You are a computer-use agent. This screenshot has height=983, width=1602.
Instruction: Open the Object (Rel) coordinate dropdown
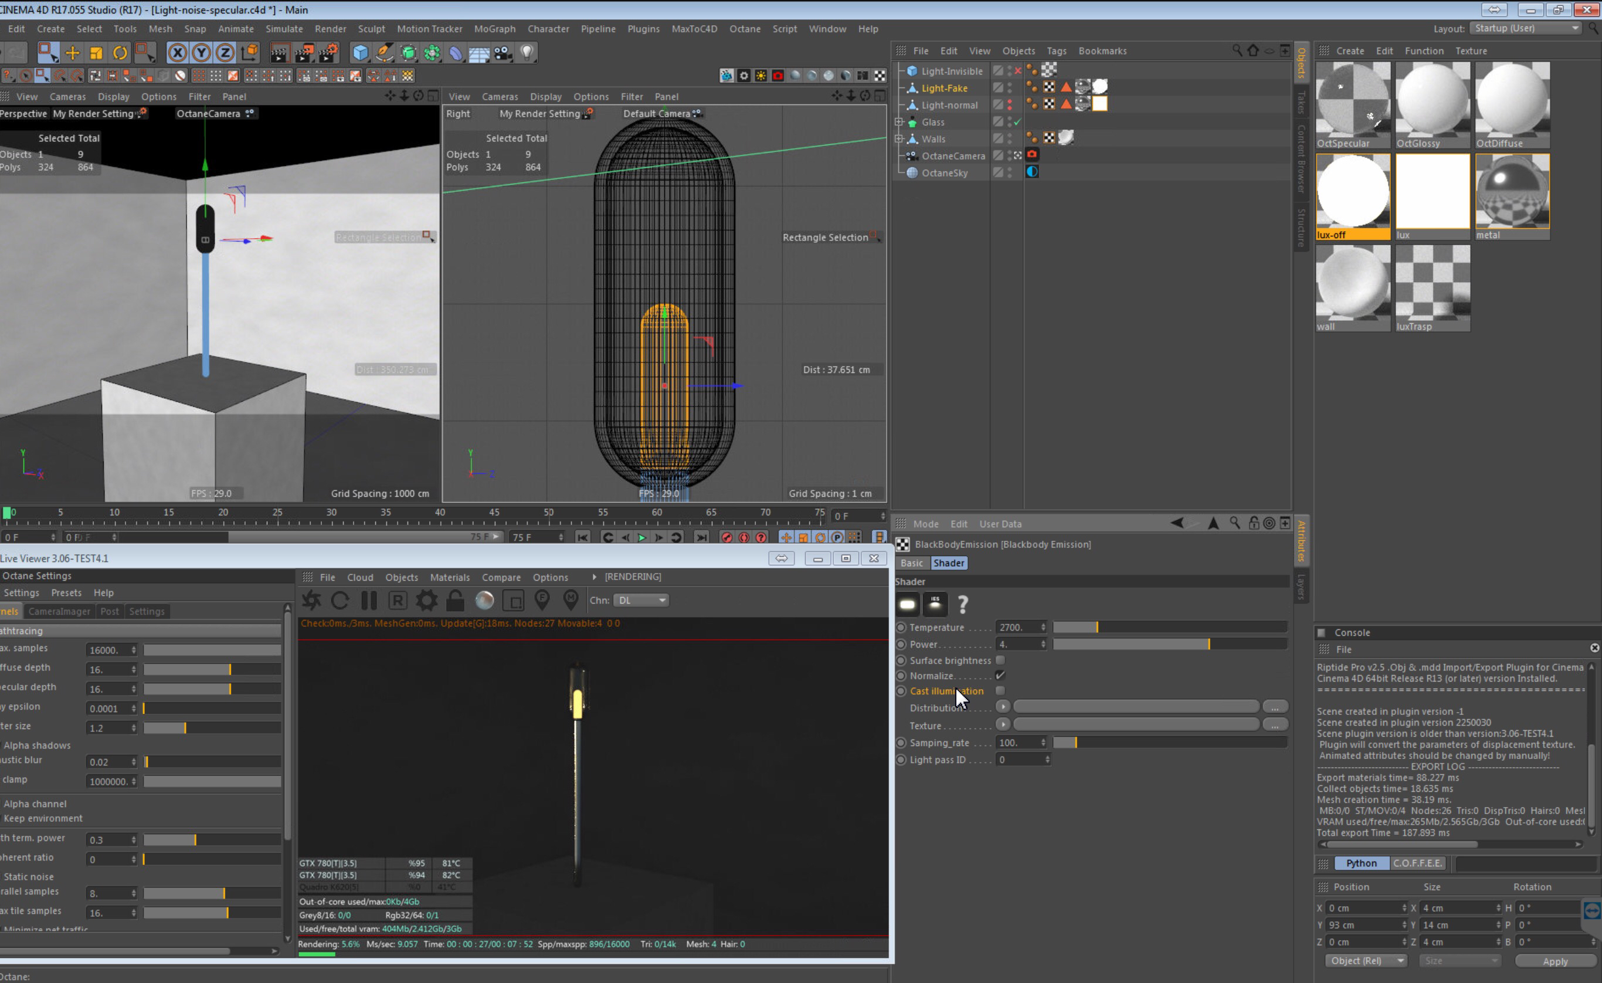[1365, 960]
